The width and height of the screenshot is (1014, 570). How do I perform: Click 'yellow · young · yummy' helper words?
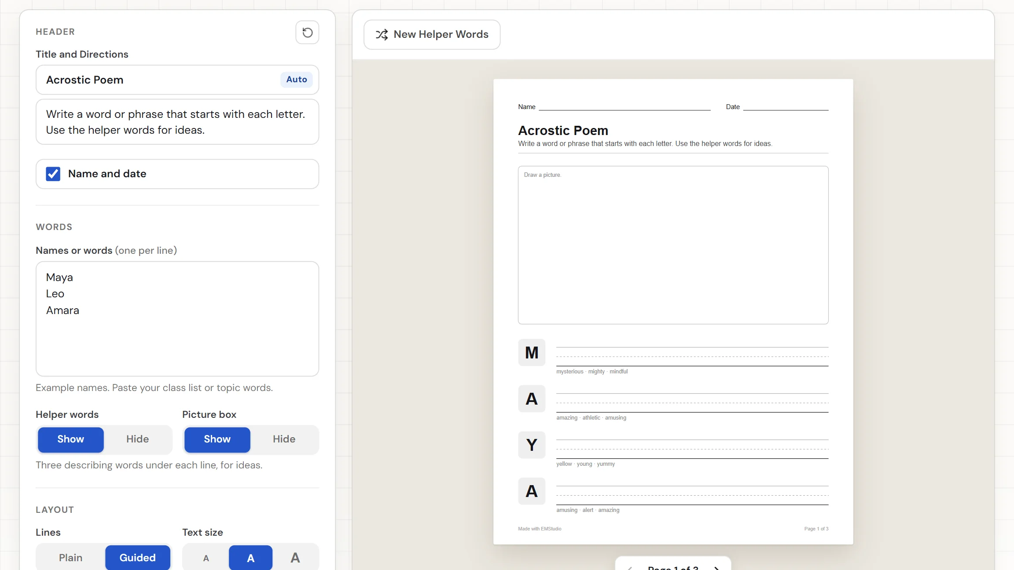pos(585,464)
